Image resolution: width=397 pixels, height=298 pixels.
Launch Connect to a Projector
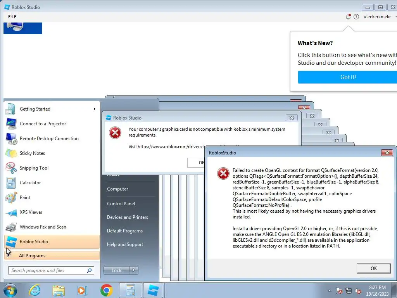pos(52,124)
